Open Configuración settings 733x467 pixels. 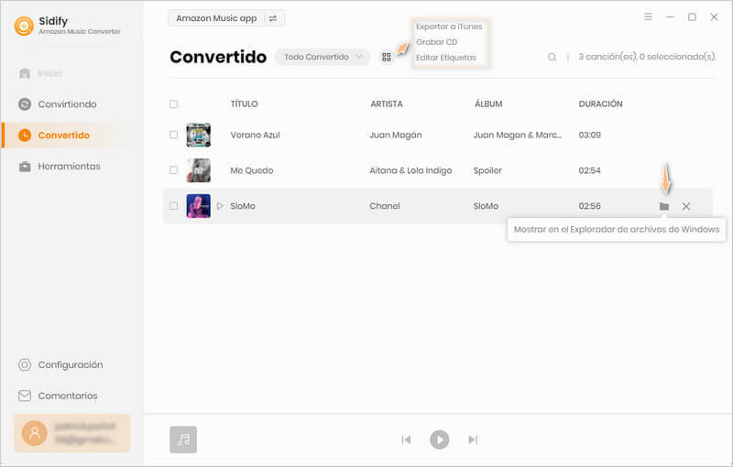[60, 364]
